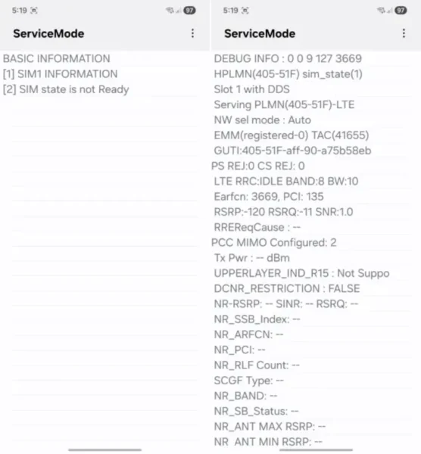This screenshot has height=454, width=421.
Task: Select RSRP:-120 RSRQ:-11 SNR row
Action: 283,212
